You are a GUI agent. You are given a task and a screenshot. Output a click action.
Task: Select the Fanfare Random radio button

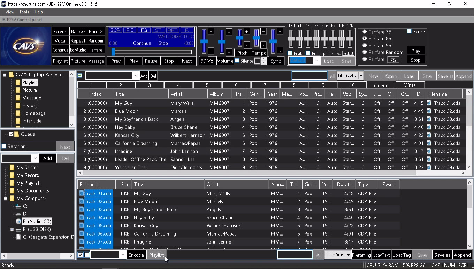[x=365, y=52]
